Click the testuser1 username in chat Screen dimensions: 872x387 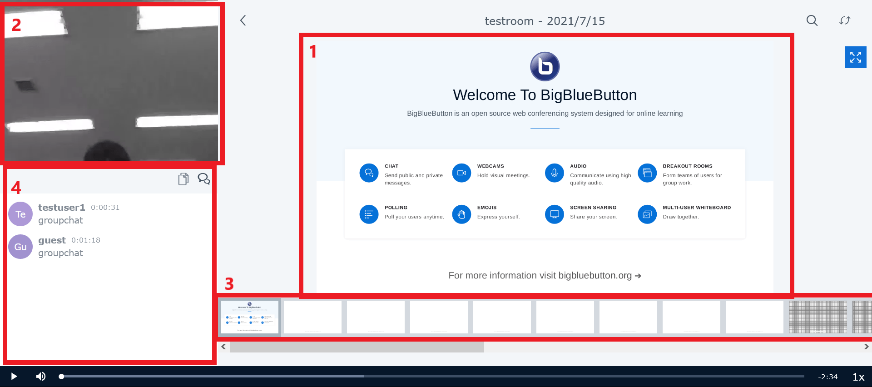click(62, 208)
